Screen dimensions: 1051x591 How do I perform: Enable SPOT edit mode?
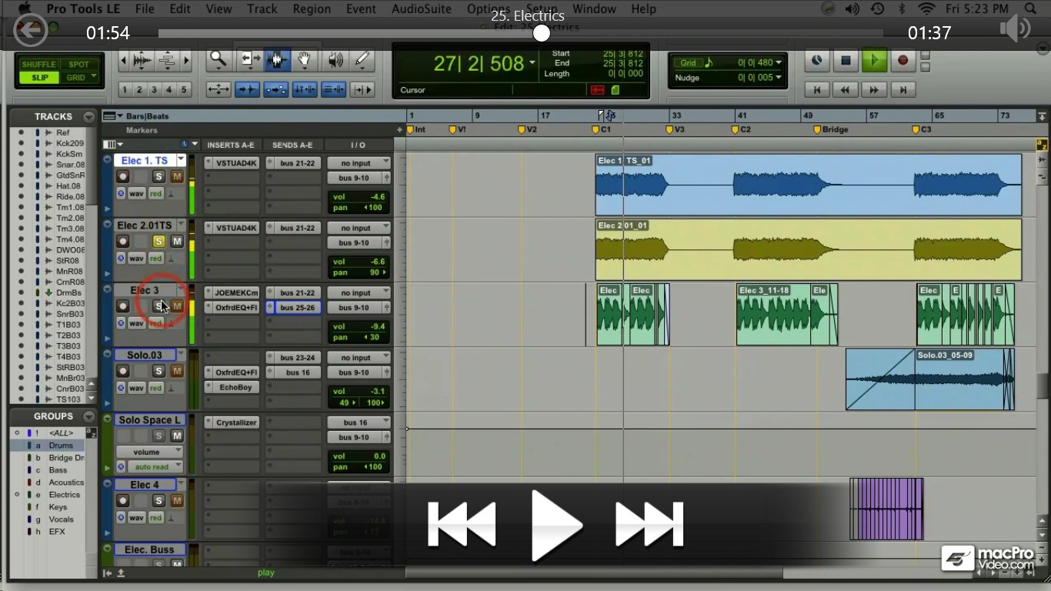click(x=78, y=65)
